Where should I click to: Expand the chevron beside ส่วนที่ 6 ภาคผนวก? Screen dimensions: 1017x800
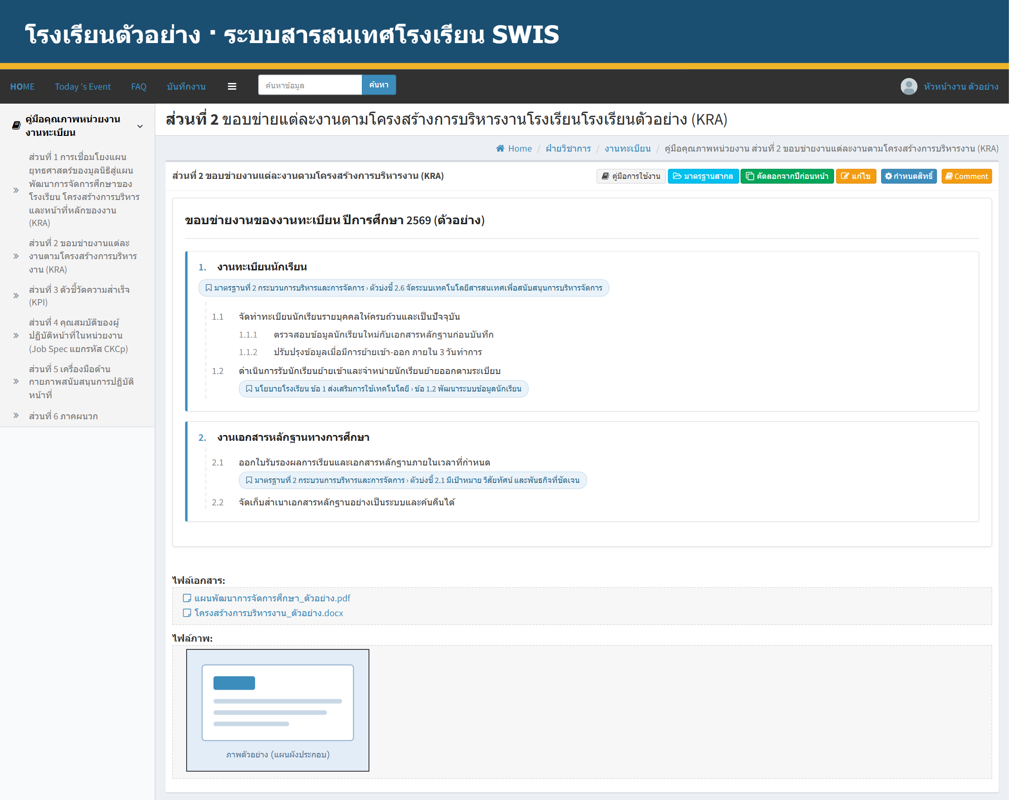tap(16, 415)
